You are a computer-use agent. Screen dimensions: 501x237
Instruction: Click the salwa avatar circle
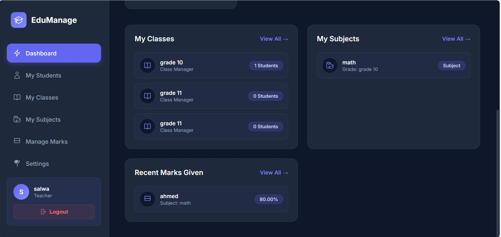click(x=21, y=192)
